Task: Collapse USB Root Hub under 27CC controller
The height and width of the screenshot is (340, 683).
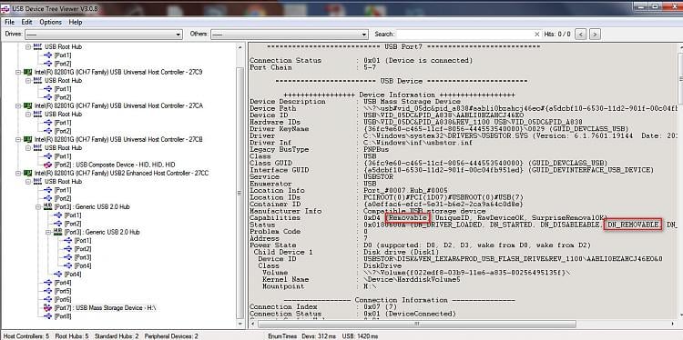Action: click(28, 181)
